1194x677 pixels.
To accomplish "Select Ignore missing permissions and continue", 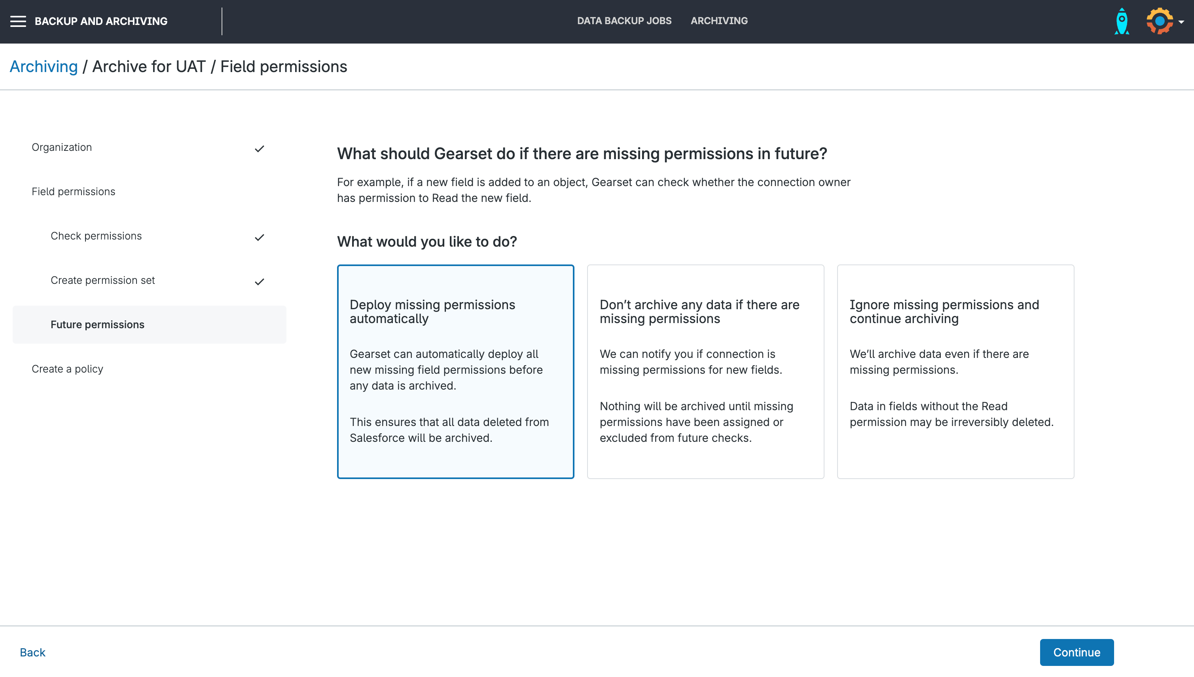I will (955, 371).
